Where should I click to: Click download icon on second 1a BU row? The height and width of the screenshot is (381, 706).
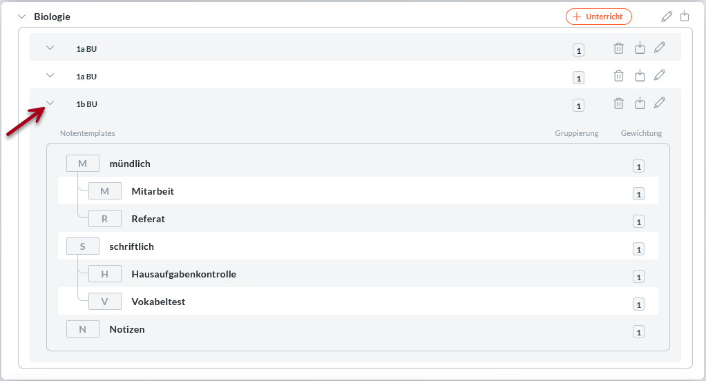[x=640, y=75]
